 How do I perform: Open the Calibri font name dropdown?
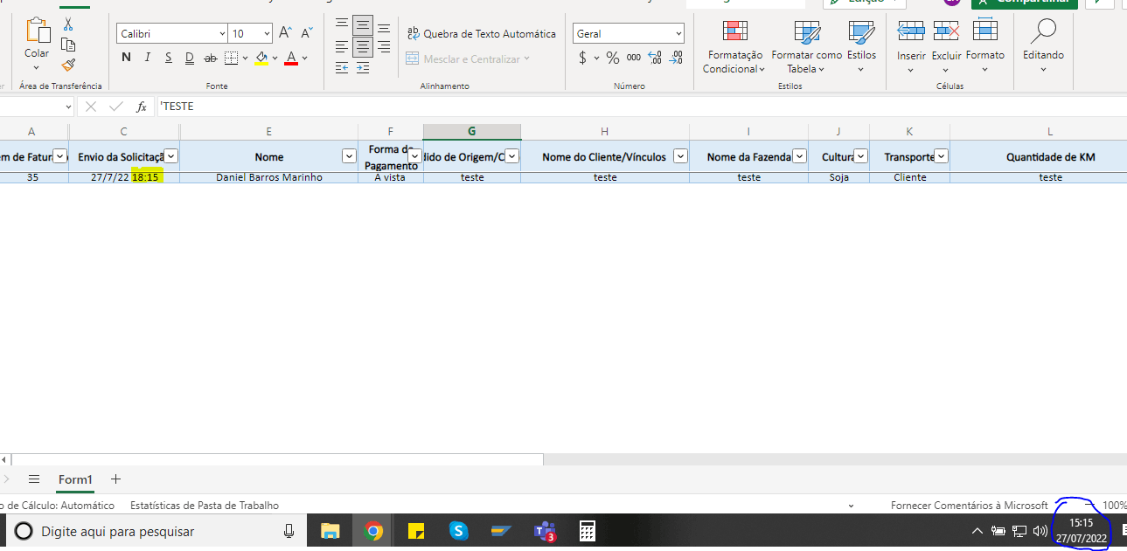click(173, 33)
